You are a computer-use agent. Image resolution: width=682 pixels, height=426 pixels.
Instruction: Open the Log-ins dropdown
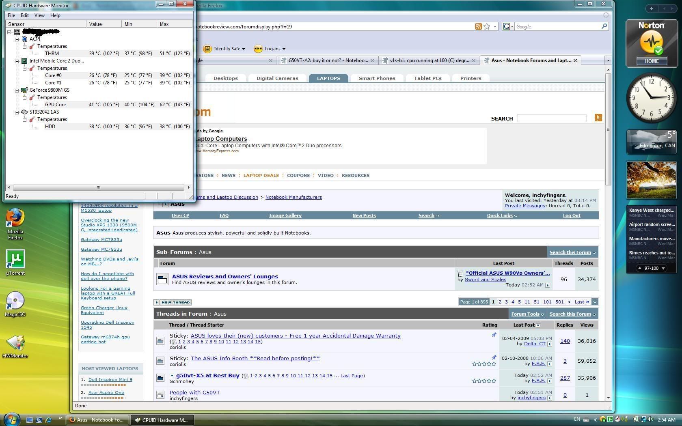(x=284, y=49)
